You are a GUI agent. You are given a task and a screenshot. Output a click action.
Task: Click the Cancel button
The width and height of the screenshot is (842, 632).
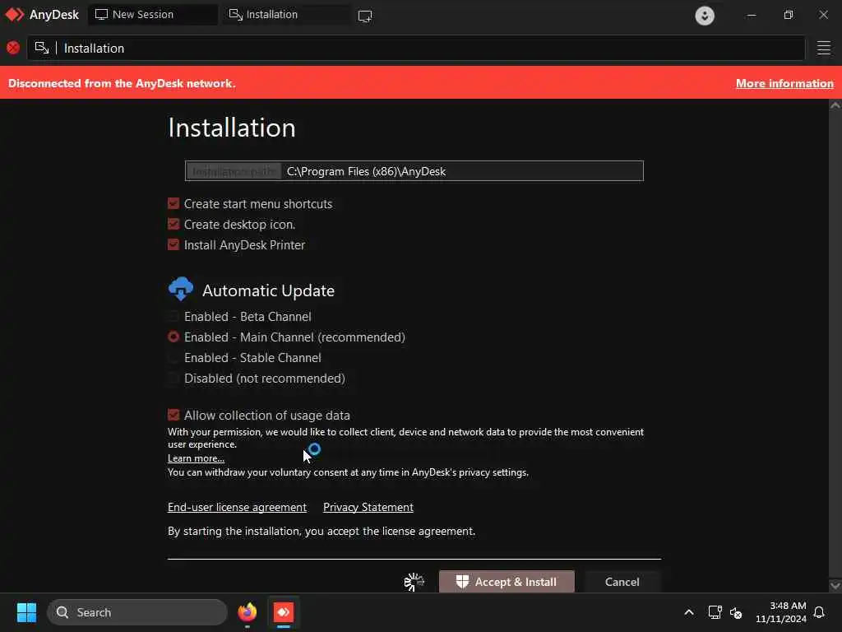[622, 582]
